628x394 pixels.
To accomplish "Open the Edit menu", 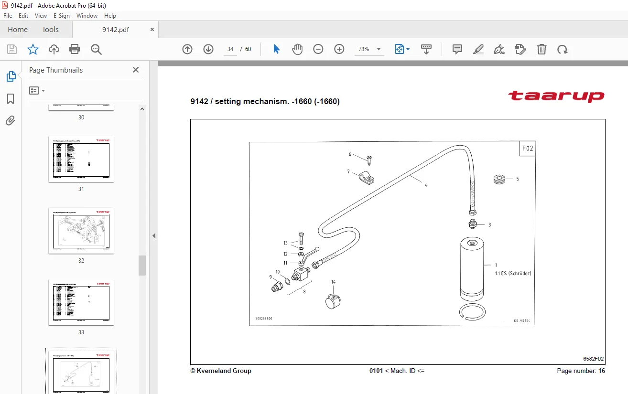I will pos(23,16).
